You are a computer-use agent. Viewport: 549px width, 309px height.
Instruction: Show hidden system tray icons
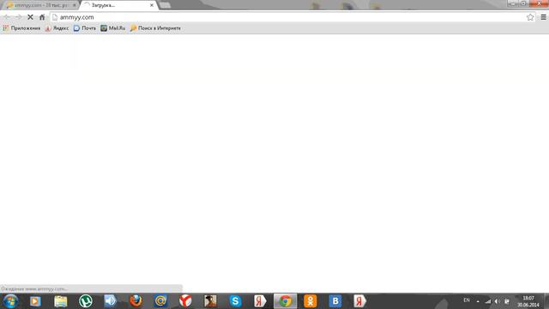tap(478, 301)
